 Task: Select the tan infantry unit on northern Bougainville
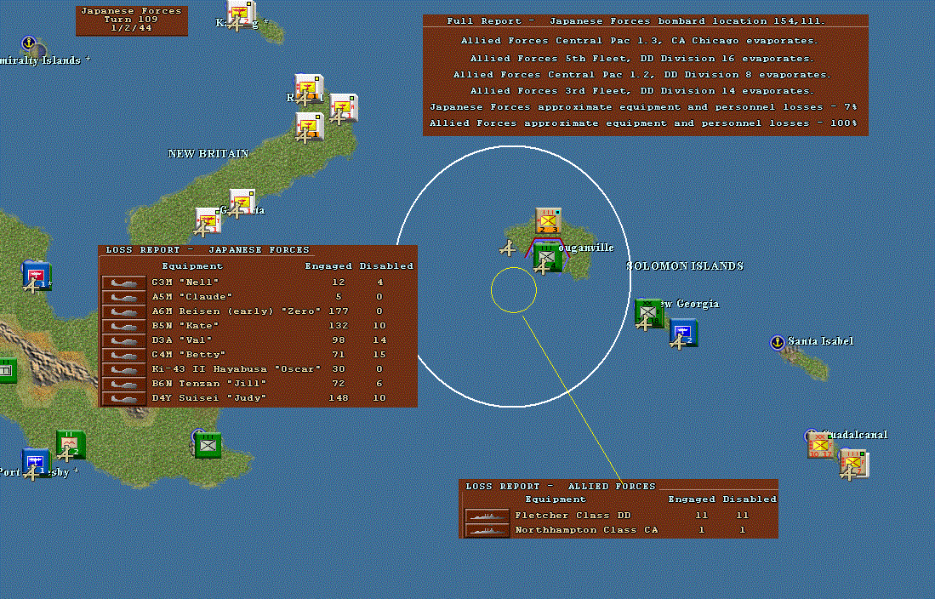click(548, 220)
